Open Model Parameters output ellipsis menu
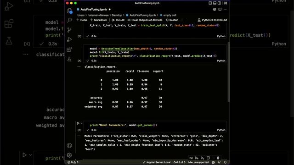Image resolution: width=294 pixels, height=165 pixels. 79,136
